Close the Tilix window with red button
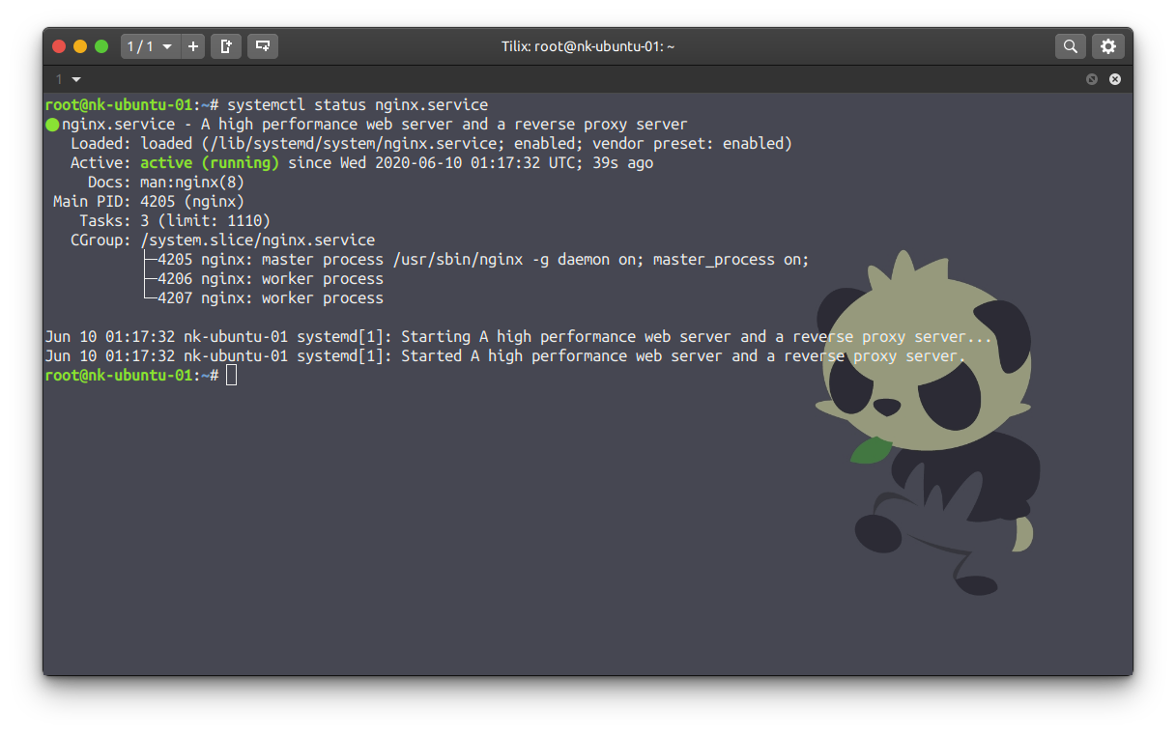Image resolution: width=1176 pixels, height=734 pixels. [x=59, y=46]
